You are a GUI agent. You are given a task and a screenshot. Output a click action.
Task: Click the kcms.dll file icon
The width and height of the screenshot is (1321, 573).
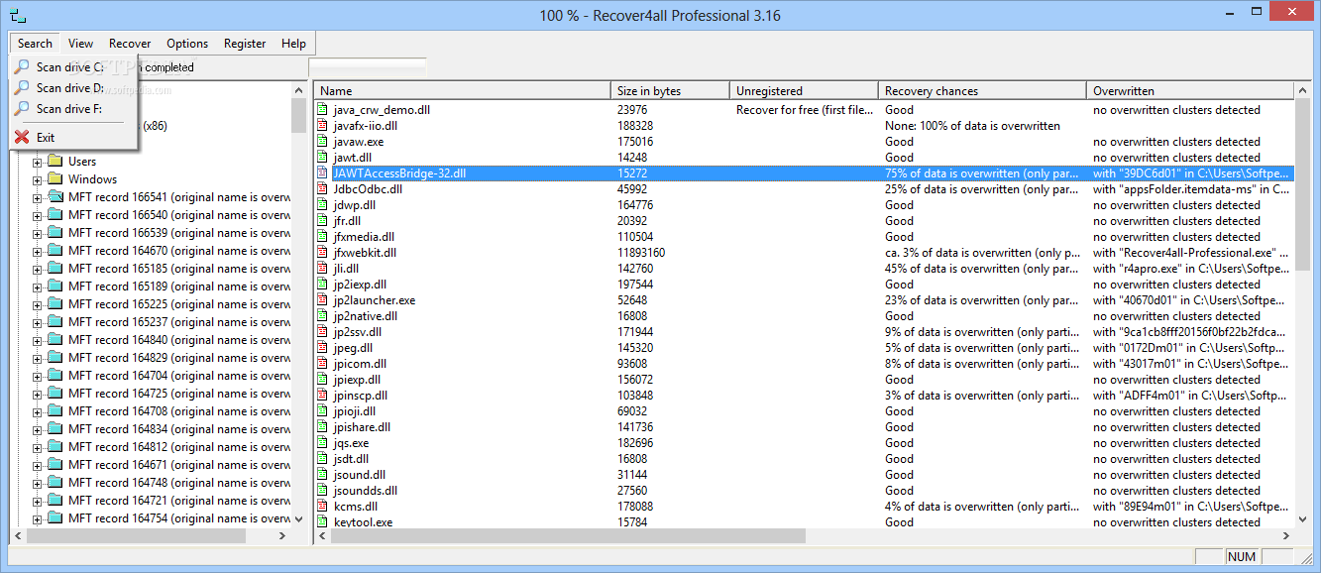[321, 507]
